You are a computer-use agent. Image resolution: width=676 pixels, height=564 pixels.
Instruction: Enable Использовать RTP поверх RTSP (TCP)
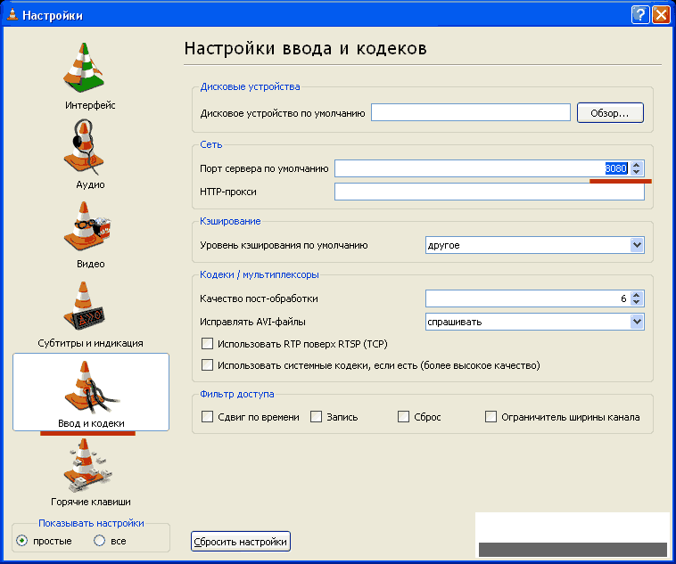tap(208, 344)
